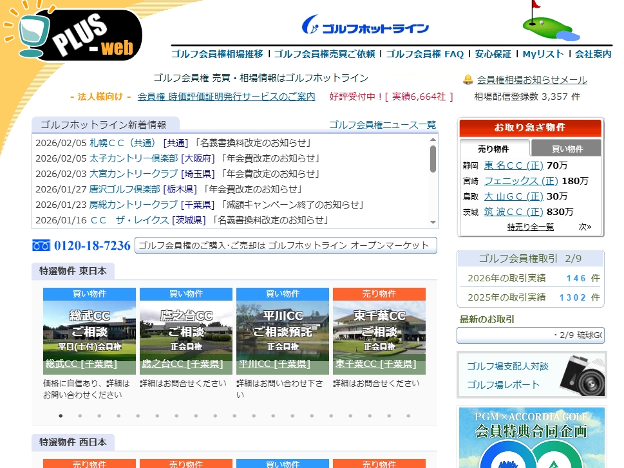The height and width of the screenshot is (468, 624).
Task: Click the オープンマーケット button
Action: [285, 245]
